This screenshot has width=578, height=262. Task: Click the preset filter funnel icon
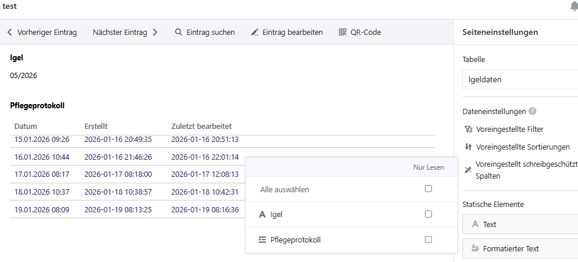(x=468, y=129)
